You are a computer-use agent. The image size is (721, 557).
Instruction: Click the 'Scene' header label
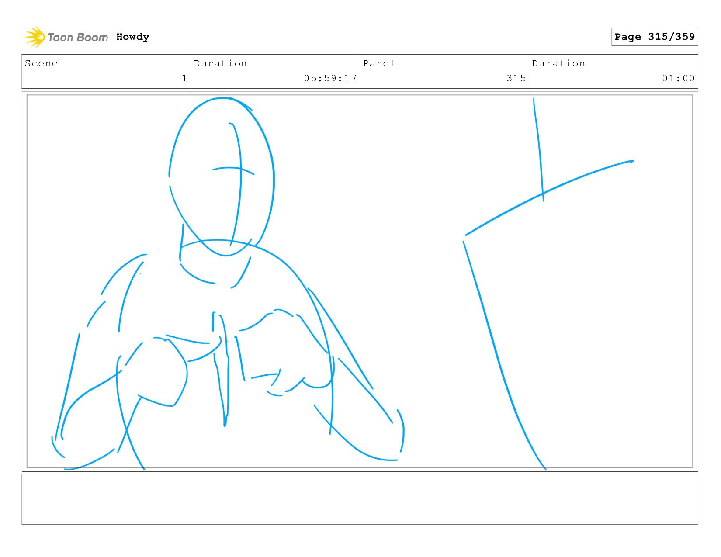pos(41,63)
